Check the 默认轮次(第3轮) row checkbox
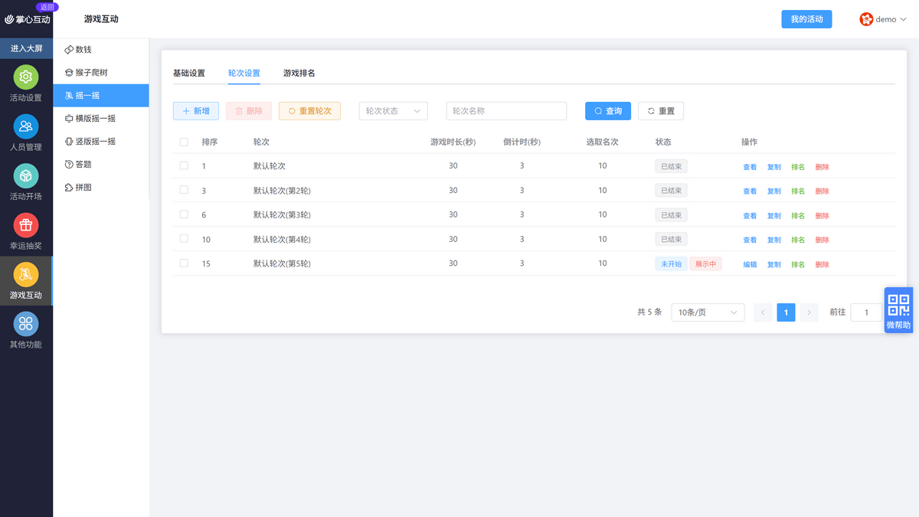The image size is (919, 517). 184,214
